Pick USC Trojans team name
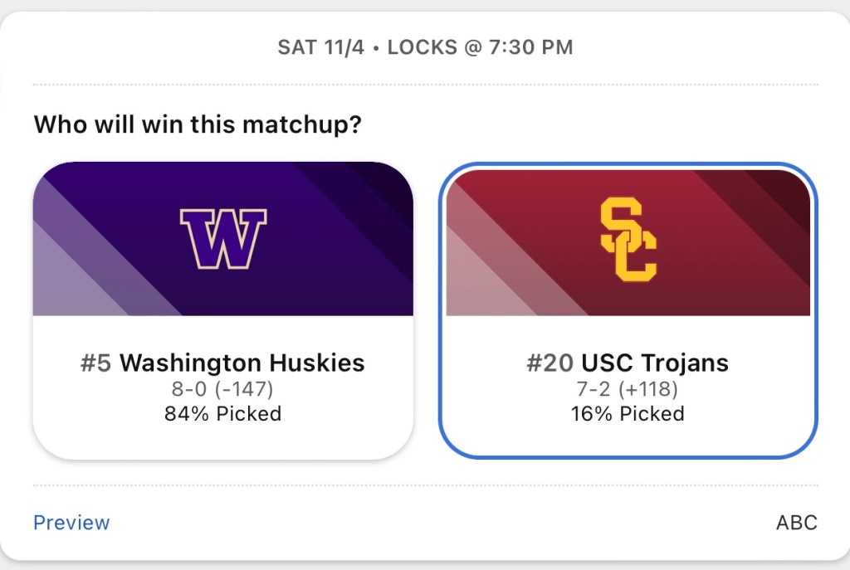The image size is (850, 570). (655, 363)
